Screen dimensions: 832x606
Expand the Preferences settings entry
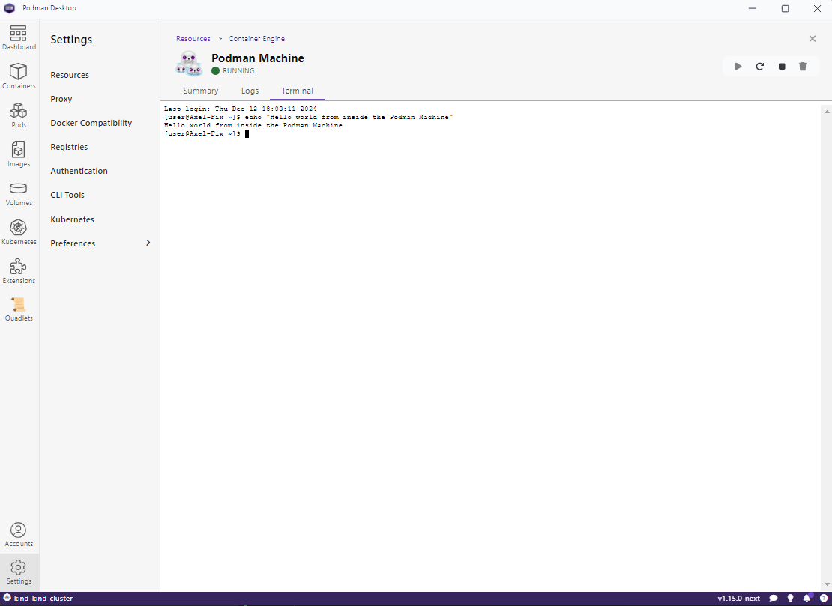pos(100,243)
